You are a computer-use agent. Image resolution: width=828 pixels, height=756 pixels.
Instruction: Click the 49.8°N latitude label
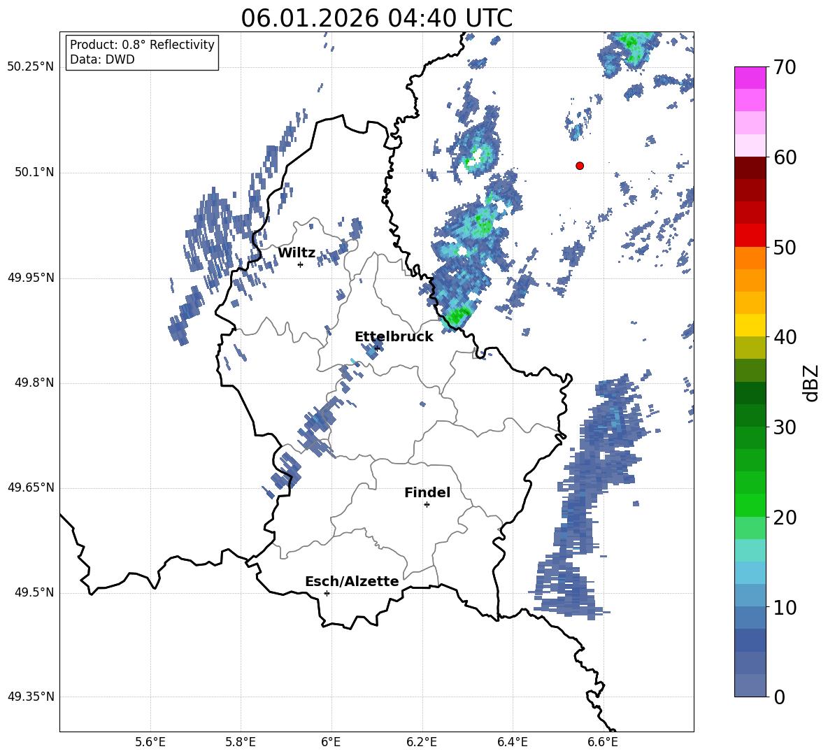pos(35,383)
